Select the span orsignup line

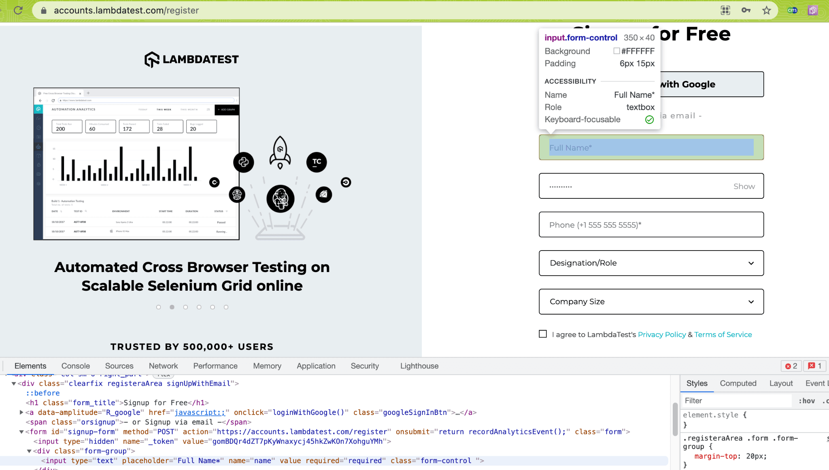tap(138, 422)
